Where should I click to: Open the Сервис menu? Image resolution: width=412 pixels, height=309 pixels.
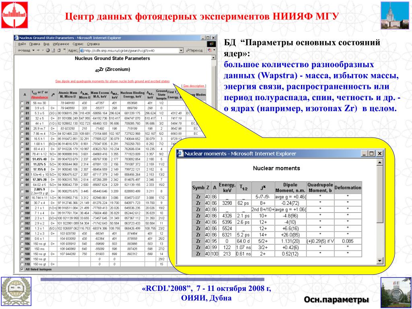(78, 44)
